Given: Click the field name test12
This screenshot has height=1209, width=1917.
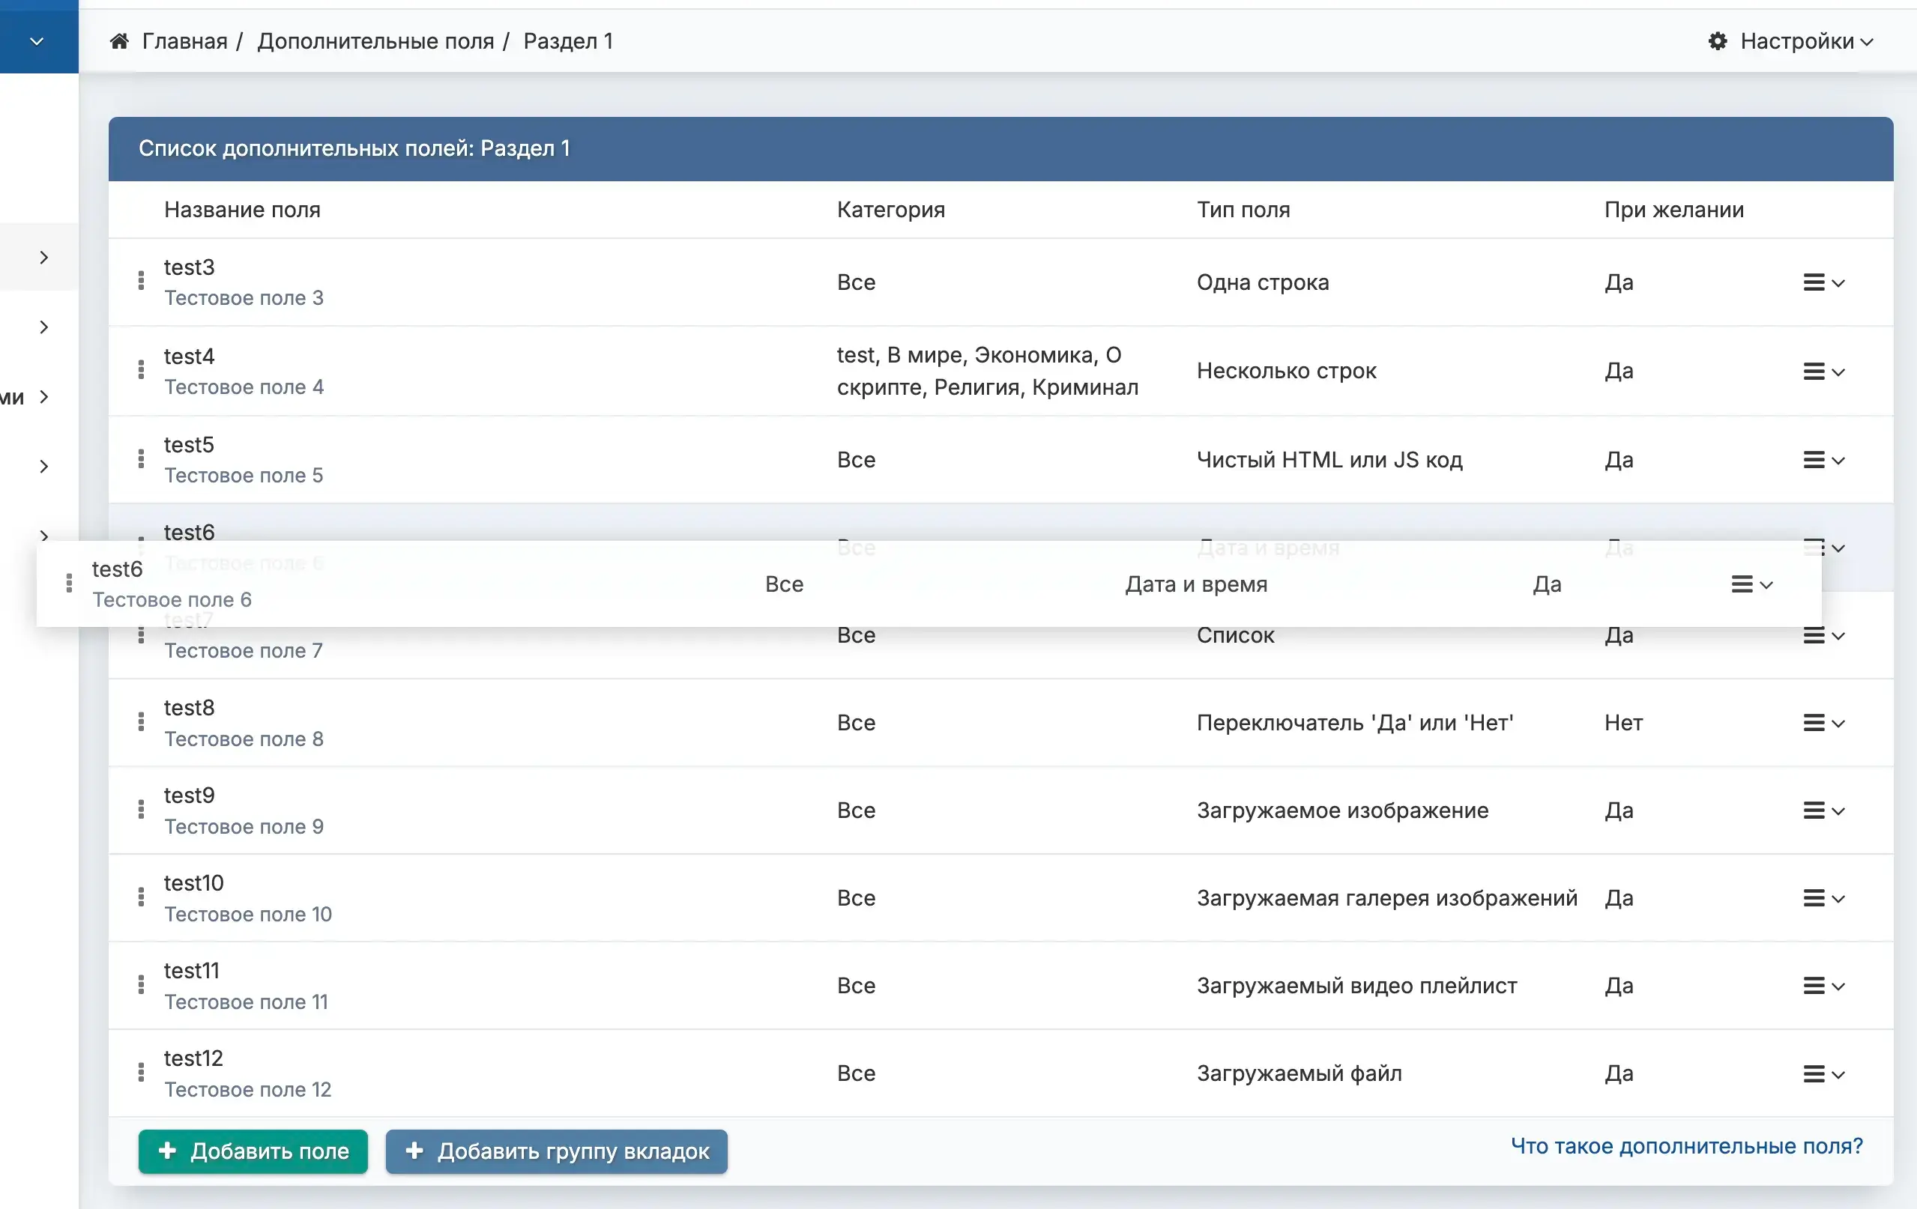Looking at the screenshot, I should pyautogui.click(x=193, y=1058).
